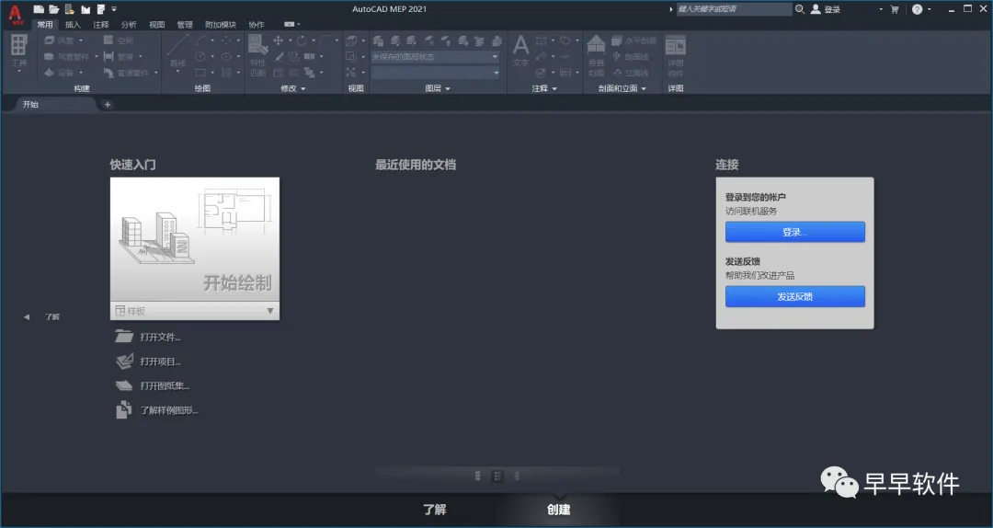
Task: Click the magnifier search icon in title bar
Action: (800, 9)
